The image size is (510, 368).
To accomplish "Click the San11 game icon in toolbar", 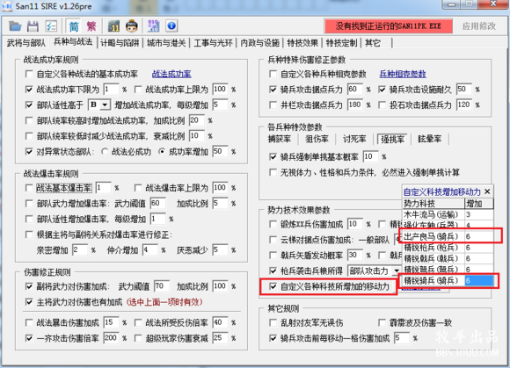I will [x=113, y=26].
